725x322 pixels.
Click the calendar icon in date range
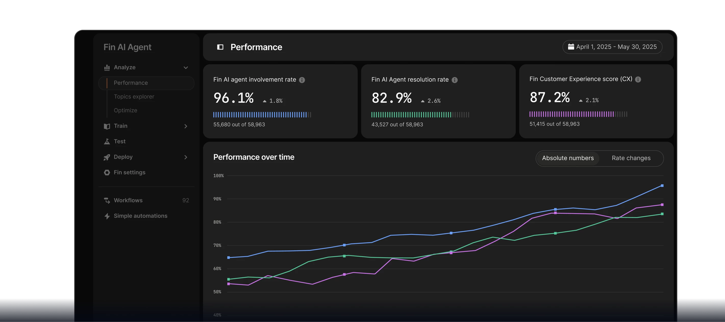click(571, 47)
